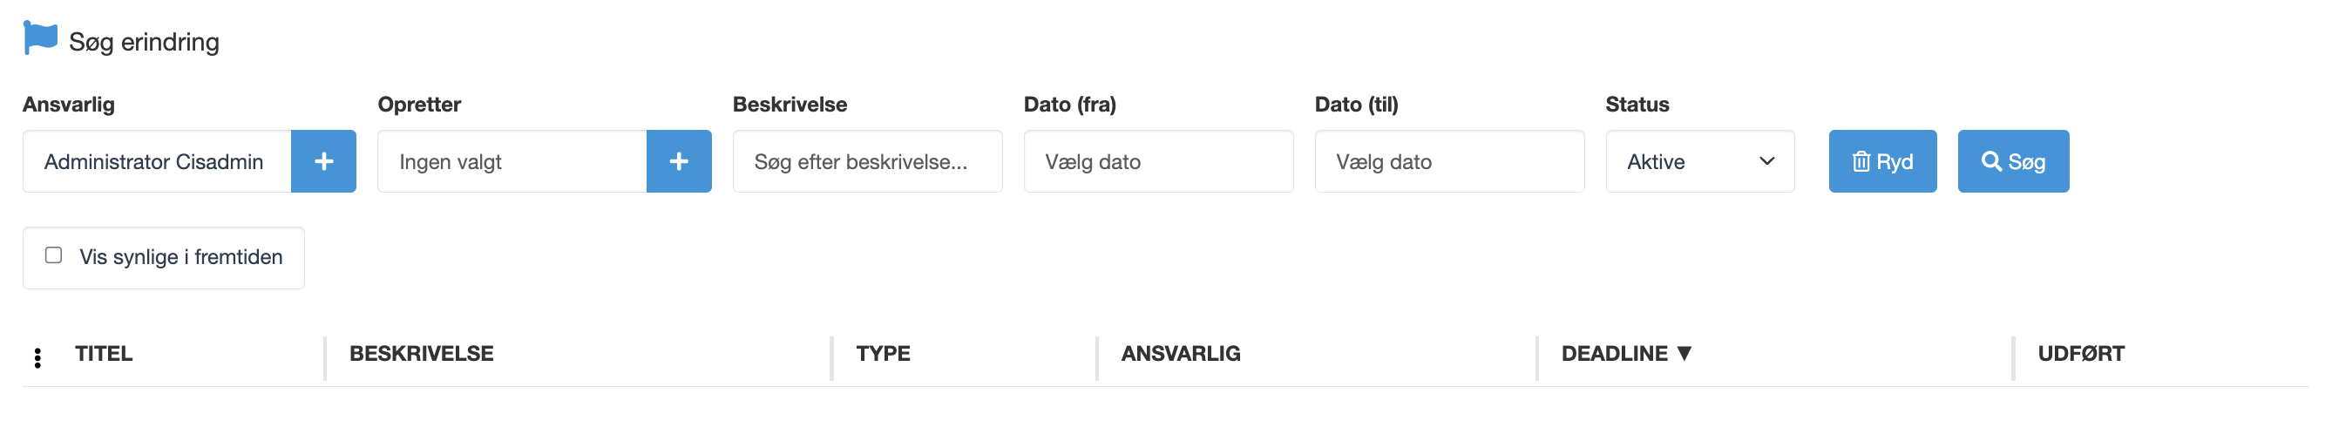The width and height of the screenshot is (2325, 441).
Task: Click the Beskrivelse search input field
Action: coord(866,161)
